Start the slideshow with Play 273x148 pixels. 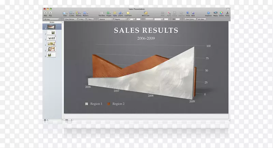(51, 12)
